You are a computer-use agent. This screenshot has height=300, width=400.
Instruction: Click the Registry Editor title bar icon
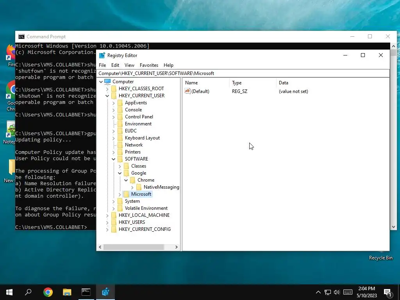(x=102, y=55)
